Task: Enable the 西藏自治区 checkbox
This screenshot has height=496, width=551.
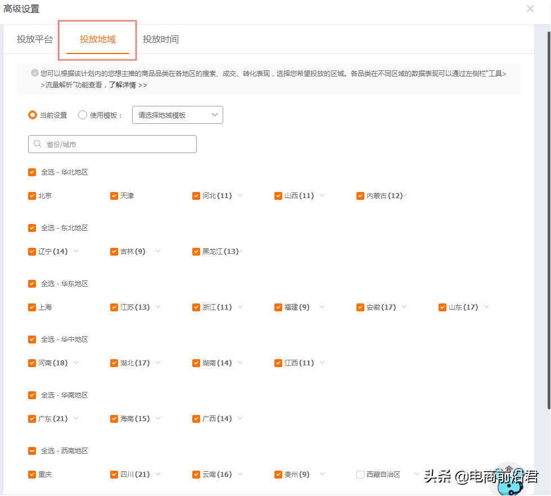Action: point(360,474)
